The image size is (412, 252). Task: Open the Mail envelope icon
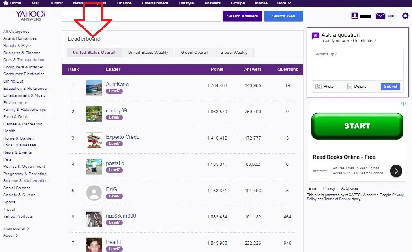click(x=380, y=16)
